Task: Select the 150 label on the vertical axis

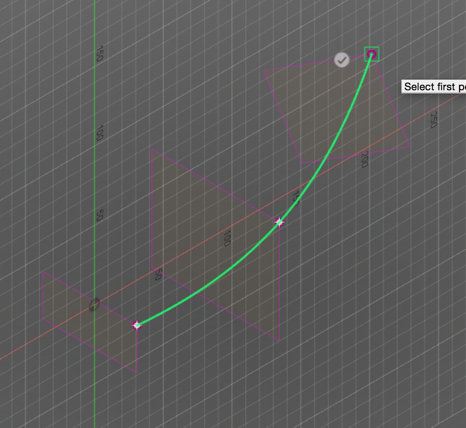Action: pos(99,54)
